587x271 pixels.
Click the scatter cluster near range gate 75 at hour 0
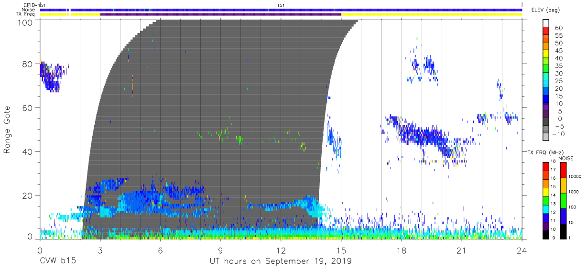[51, 76]
